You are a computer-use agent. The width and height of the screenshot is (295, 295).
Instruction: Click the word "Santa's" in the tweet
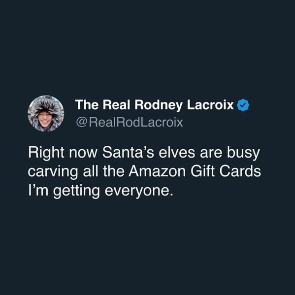pos(128,152)
